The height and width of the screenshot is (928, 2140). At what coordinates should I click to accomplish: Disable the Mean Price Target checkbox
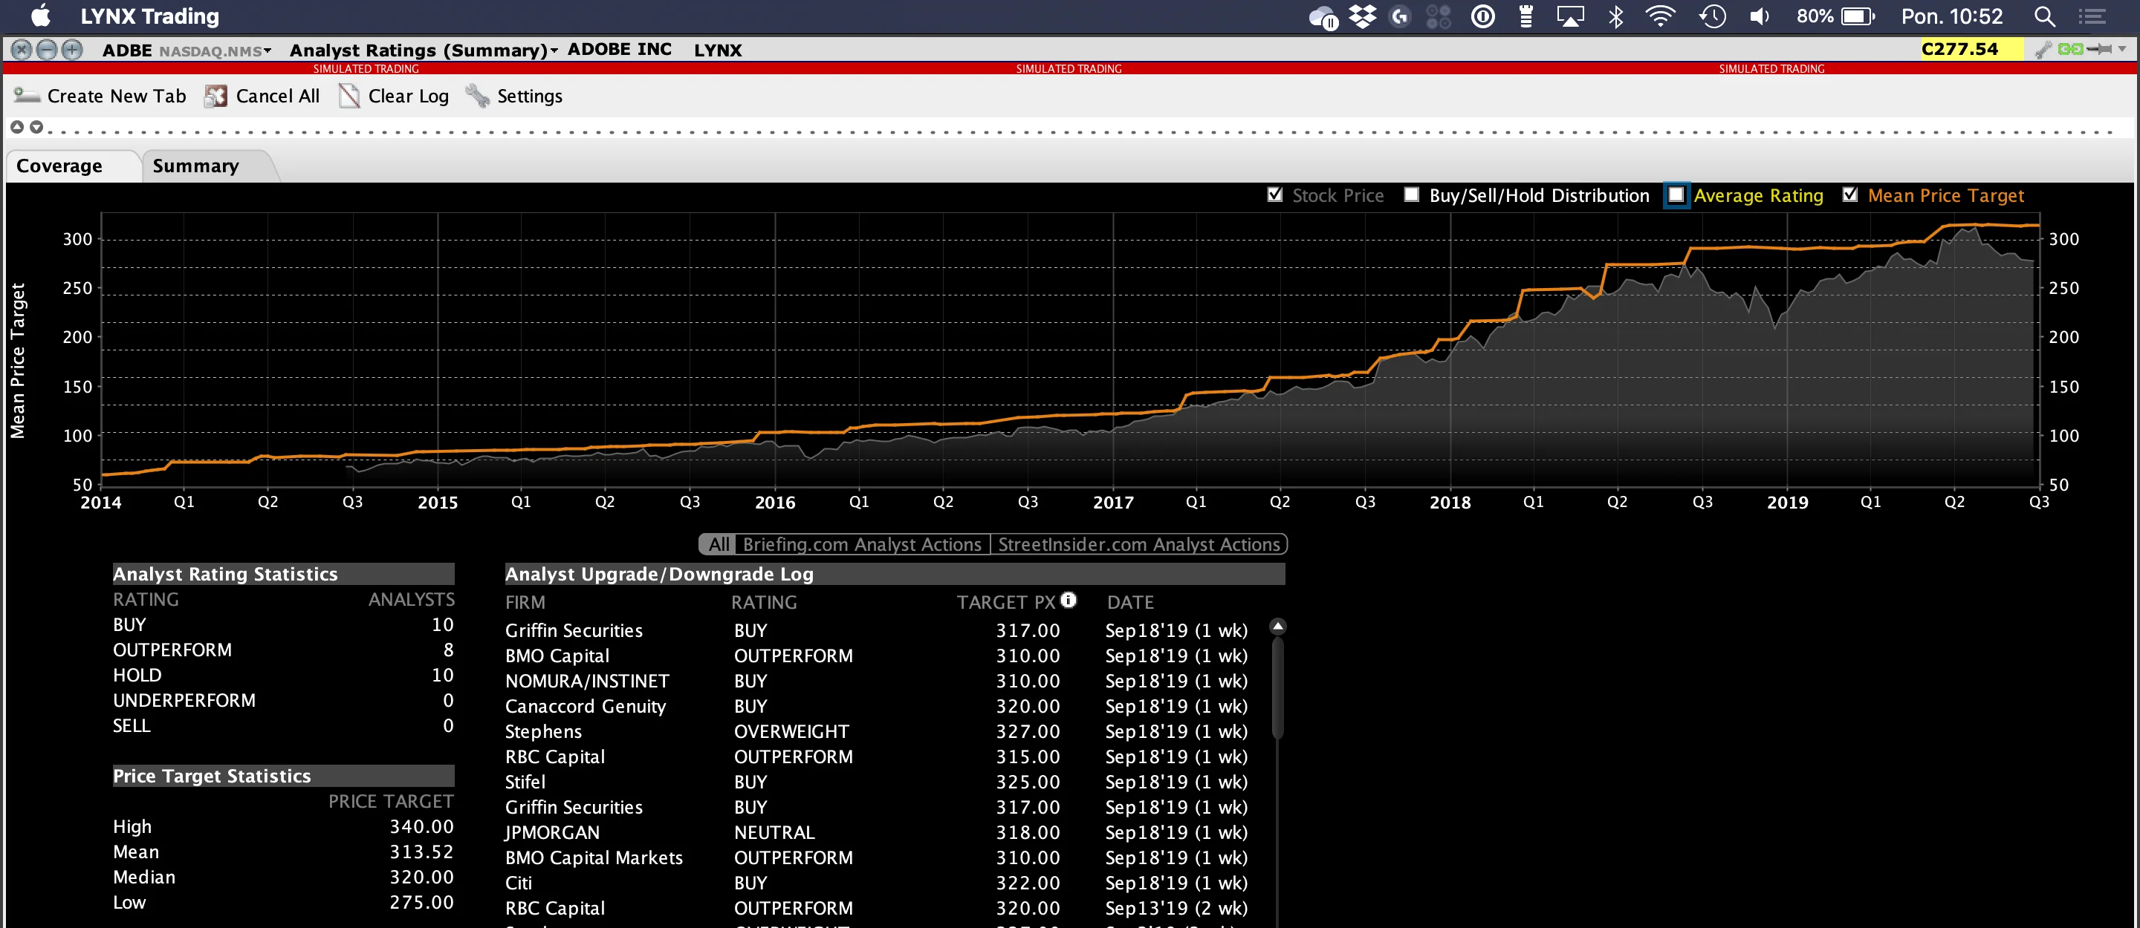click(1850, 195)
